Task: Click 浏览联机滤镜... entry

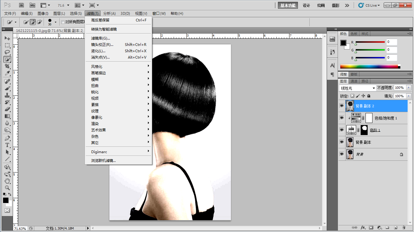Action: pyautogui.click(x=118, y=160)
